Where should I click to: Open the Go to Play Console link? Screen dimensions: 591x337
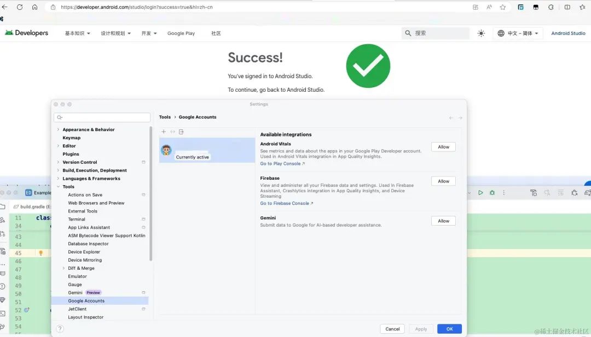point(282,164)
